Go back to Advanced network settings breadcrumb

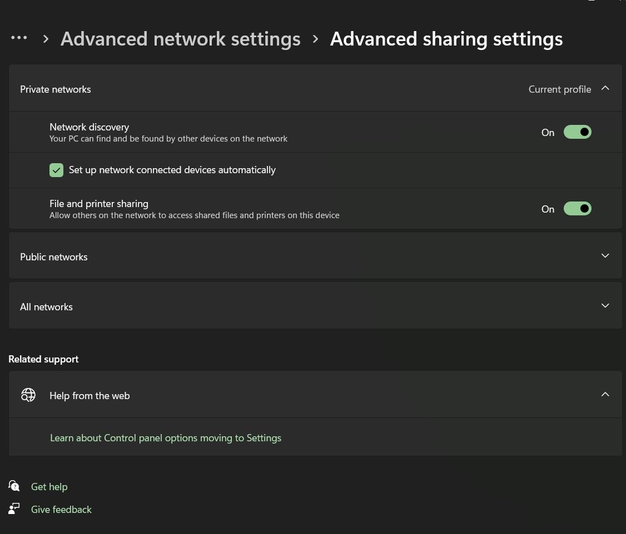(x=180, y=39)
